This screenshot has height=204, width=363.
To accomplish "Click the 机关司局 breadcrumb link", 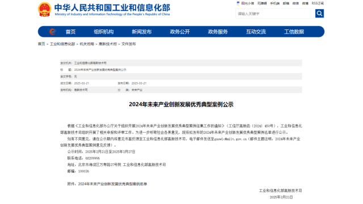I will (x=87, y=44).
